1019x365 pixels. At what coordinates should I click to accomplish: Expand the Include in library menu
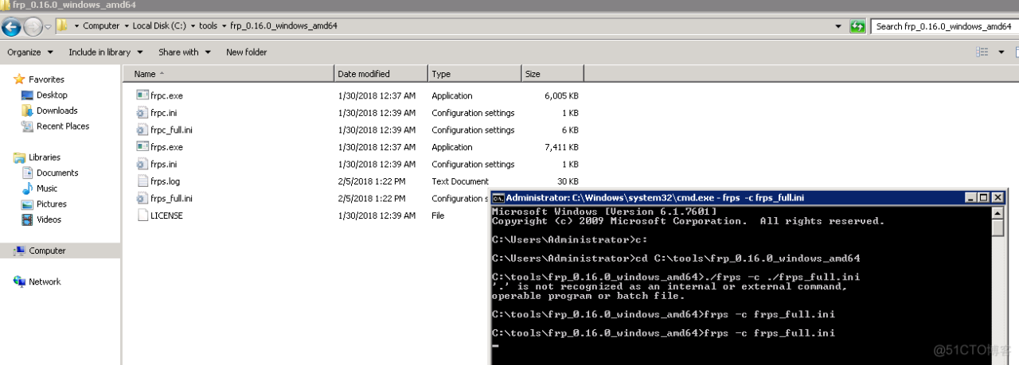(x=105, y=52)
